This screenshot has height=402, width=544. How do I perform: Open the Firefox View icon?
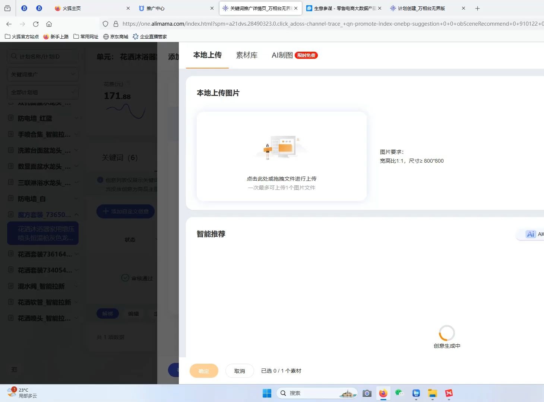coord(7,8)
